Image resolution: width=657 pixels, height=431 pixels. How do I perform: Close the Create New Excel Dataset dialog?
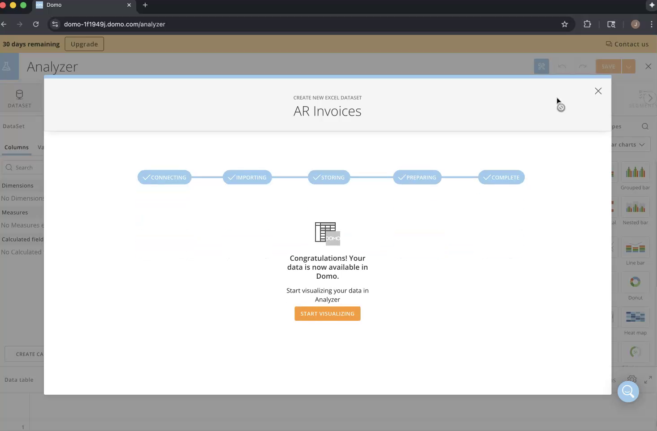(598, 91)
